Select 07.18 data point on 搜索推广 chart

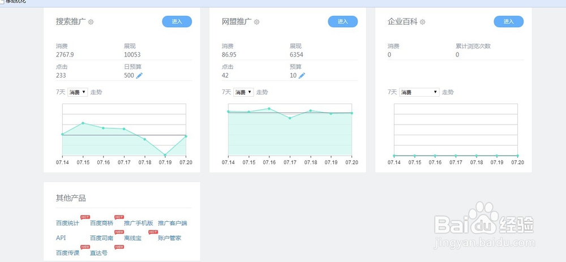[x=145, y=139]
